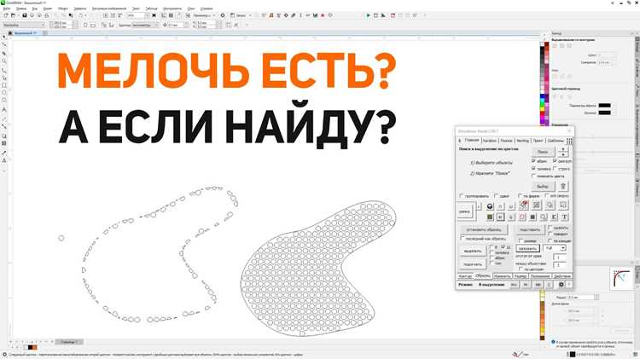Toggle the заливка checkbox near Поиск
The height and width of the screenshot is (359, 640).
tap(533, 169)
